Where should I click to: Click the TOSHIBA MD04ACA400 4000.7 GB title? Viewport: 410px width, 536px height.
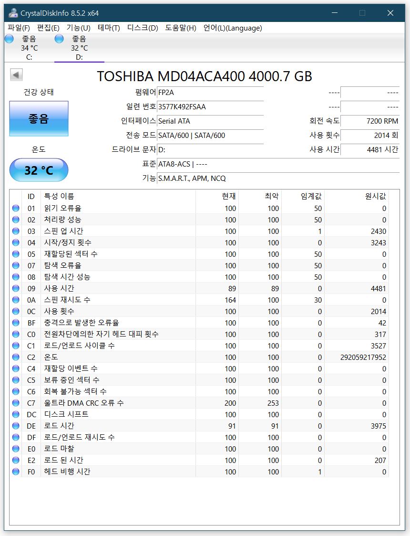[x=205, y=76]
